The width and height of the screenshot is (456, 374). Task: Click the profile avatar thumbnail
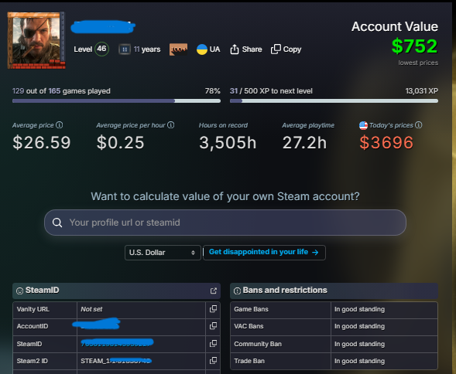click(36, 40)
